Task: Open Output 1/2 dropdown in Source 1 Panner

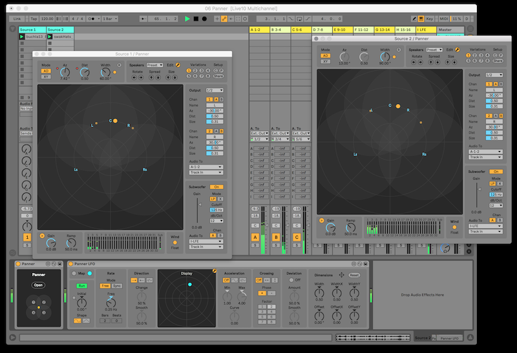Action: click(x=215, y=90)
